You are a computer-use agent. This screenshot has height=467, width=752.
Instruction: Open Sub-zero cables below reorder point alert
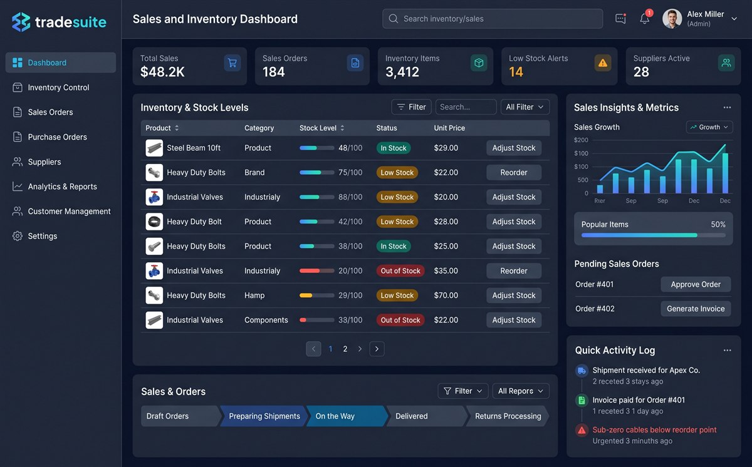[x=654, y=430]
